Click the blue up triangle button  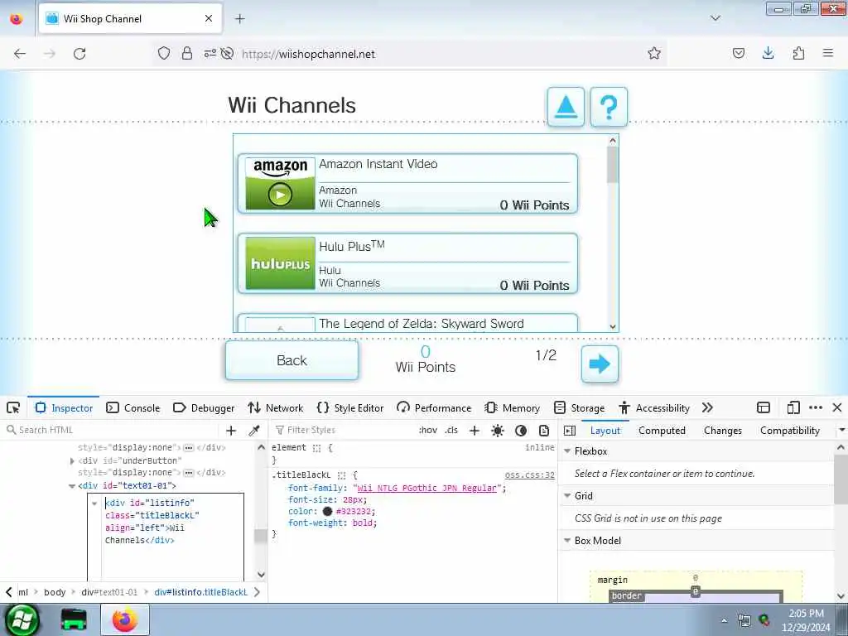(566, 107)
